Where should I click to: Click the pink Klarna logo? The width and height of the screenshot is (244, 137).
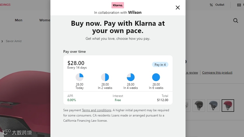(118, 5)
